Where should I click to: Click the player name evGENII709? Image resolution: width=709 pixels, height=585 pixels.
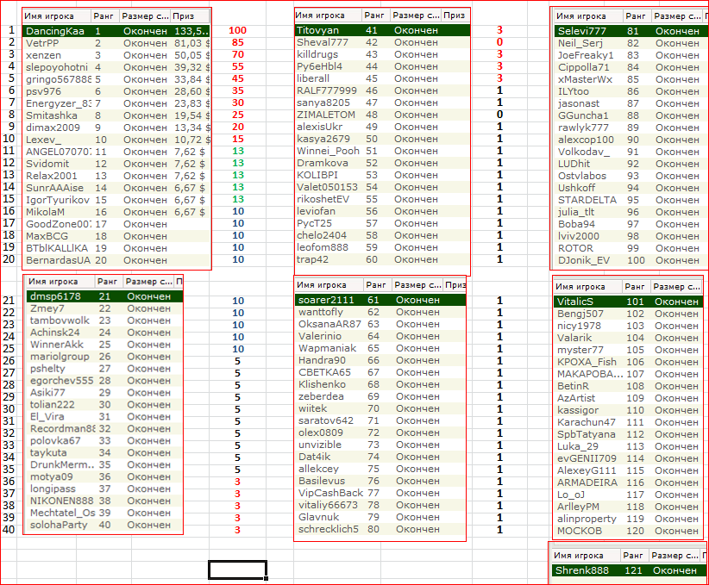pyautogui.click(x=587, y=458)
